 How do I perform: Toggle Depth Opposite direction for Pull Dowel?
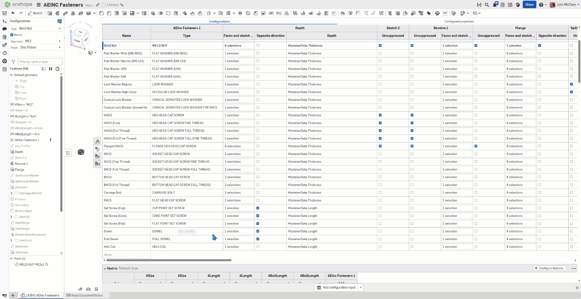[258, 239]
